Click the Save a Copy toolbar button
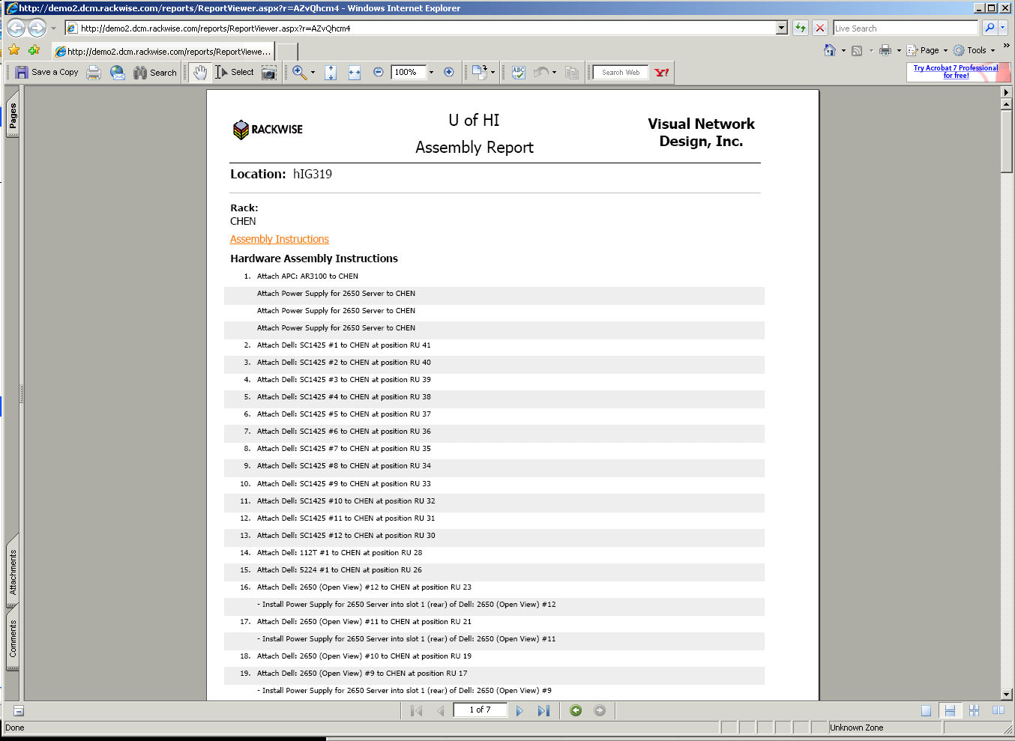The width and height of the screenshot is (1015, 741). (x=46, y=73)
